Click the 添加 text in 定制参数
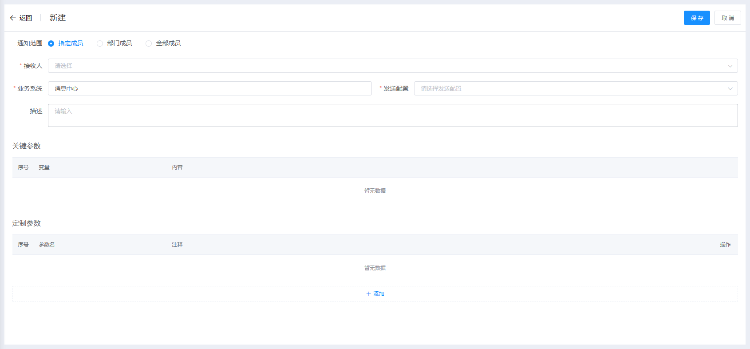Image resolution: width=750 pixels, height=349 pixels. pos(379,294)
